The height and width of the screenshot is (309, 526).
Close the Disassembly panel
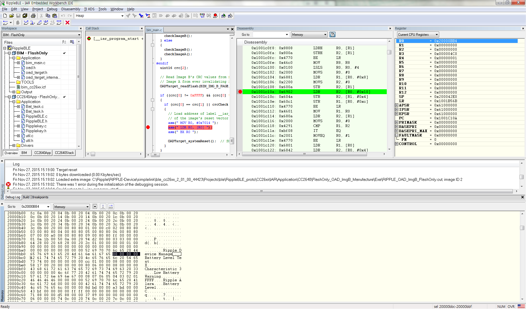[x=390, y=29]
